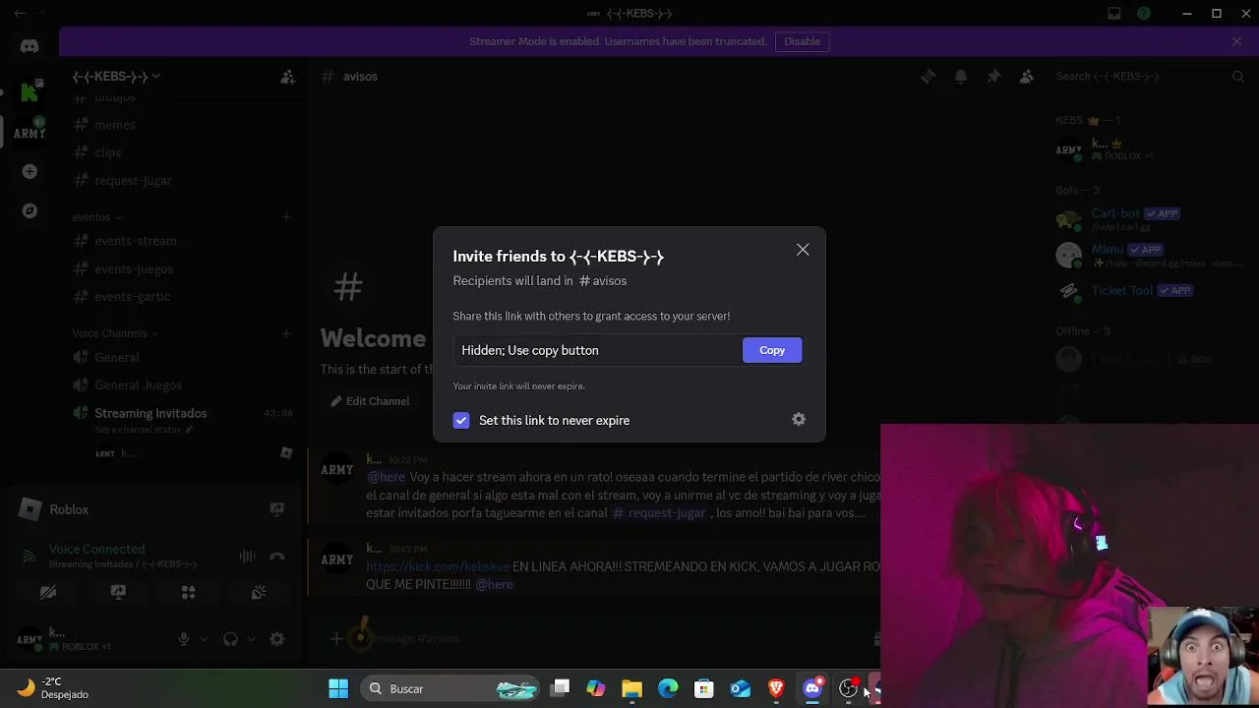1259x708 pixels.
Task: Start an Activity from voice panel
Action: (x=188, y=592)
